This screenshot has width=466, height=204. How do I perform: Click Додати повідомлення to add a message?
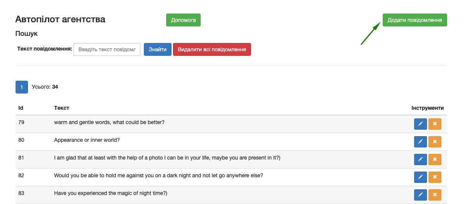coord(415,20)
